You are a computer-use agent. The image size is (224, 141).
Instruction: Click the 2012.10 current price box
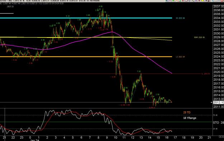(219, 102)
